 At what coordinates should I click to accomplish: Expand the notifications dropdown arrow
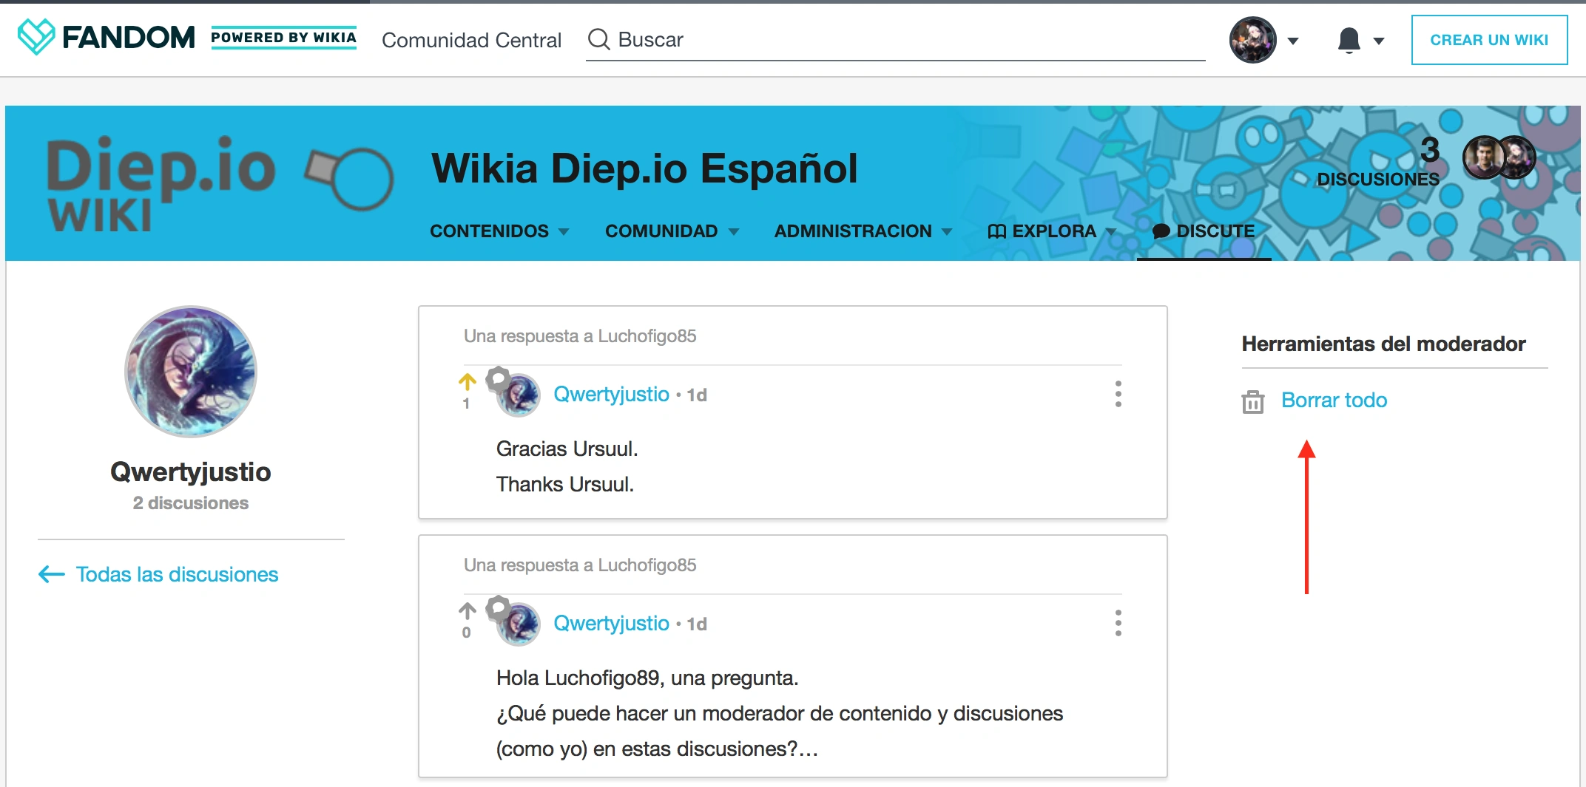click(1379, 41)
